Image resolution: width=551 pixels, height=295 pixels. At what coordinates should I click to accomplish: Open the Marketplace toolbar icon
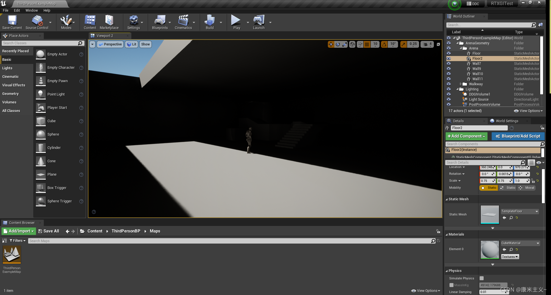(x=109, y=22)
